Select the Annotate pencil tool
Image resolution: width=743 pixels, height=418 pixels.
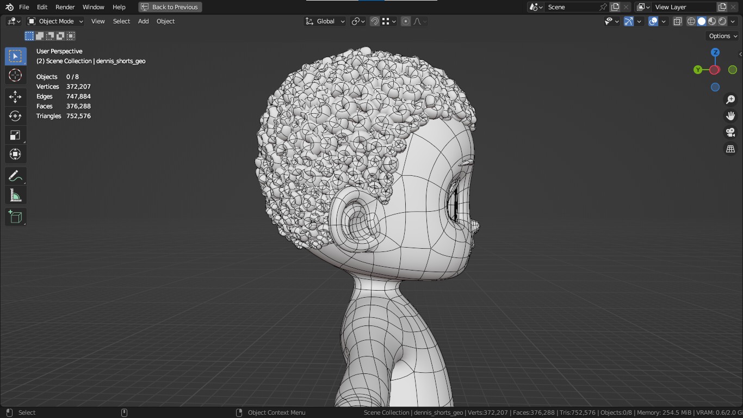pos(15,176)
